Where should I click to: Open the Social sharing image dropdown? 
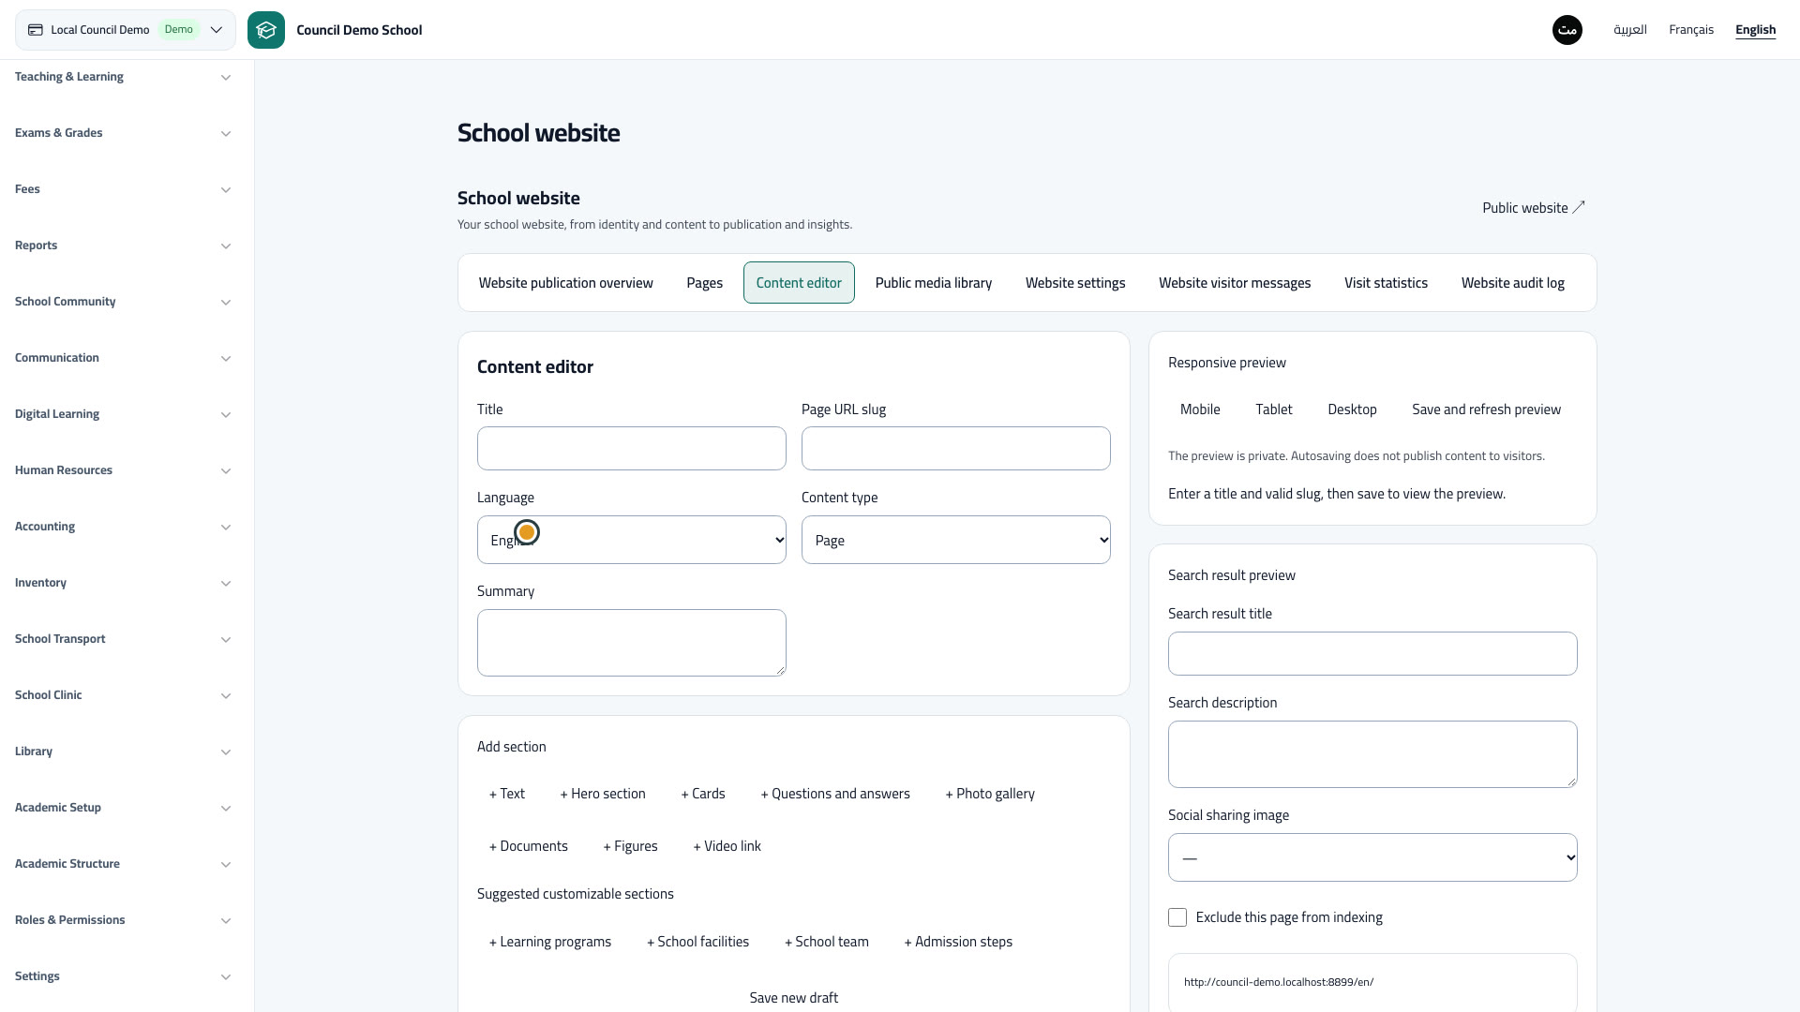click(1372, 857)
